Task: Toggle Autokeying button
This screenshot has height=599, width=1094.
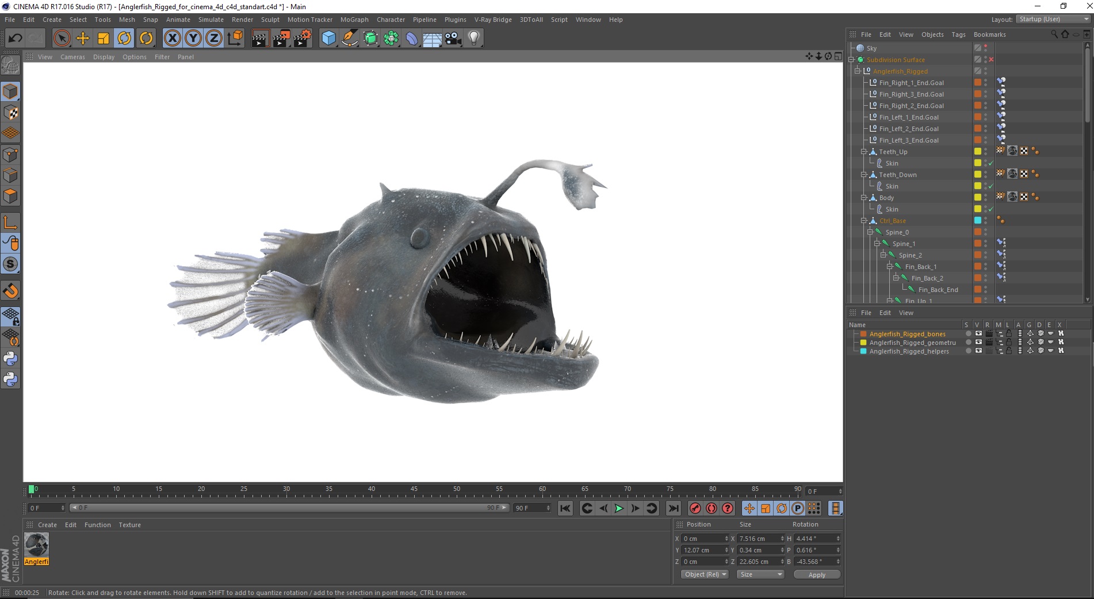Action: [x=712, y=508]
